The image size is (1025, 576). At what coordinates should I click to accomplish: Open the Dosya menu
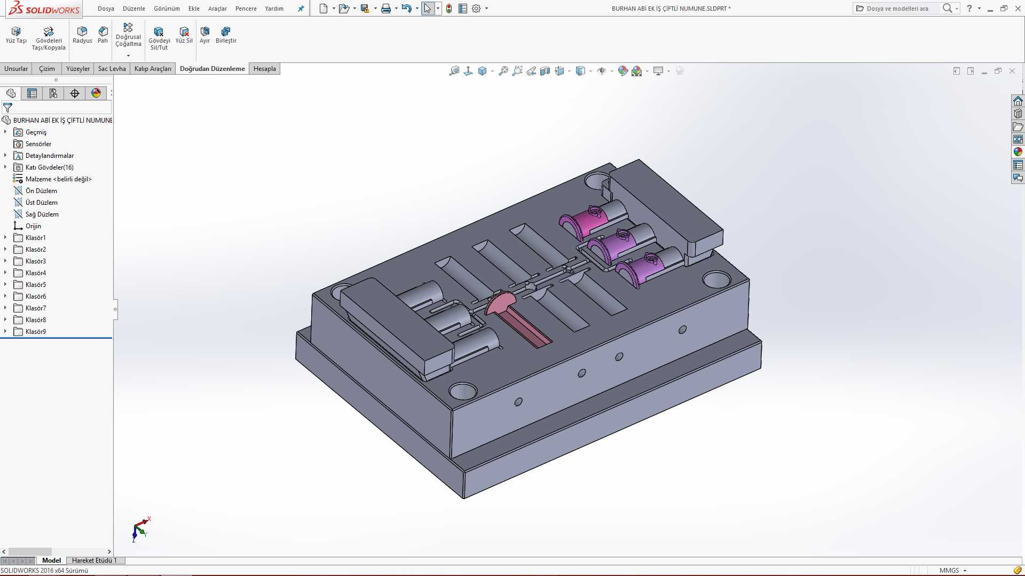pyautogui.click(x=106, y=9)
